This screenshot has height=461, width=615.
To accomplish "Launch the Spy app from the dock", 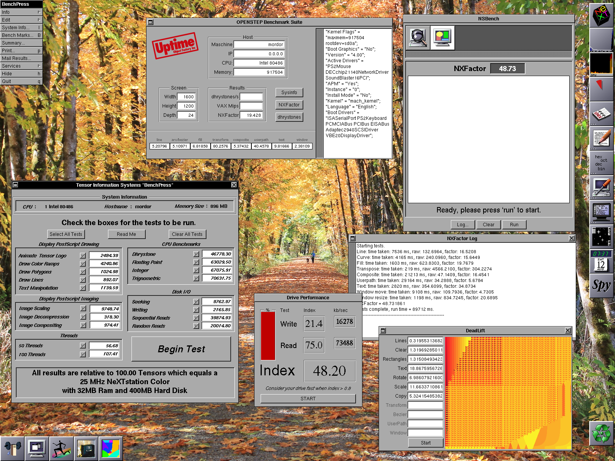I will point(602,285).
